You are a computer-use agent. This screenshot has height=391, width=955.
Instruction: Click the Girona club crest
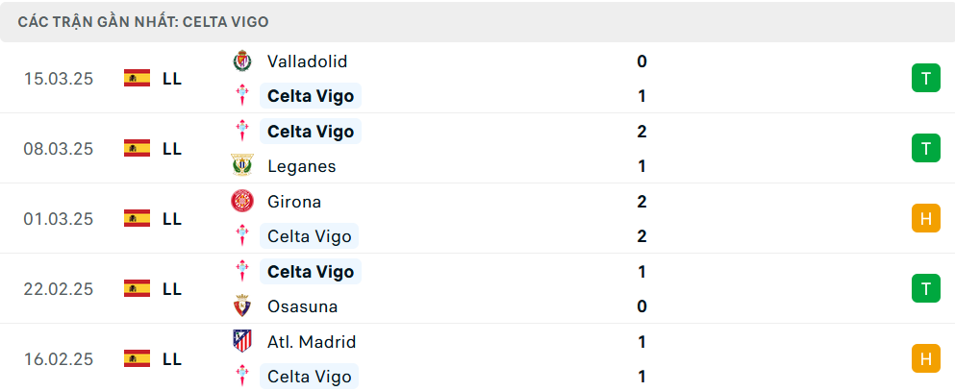(242, 202)
